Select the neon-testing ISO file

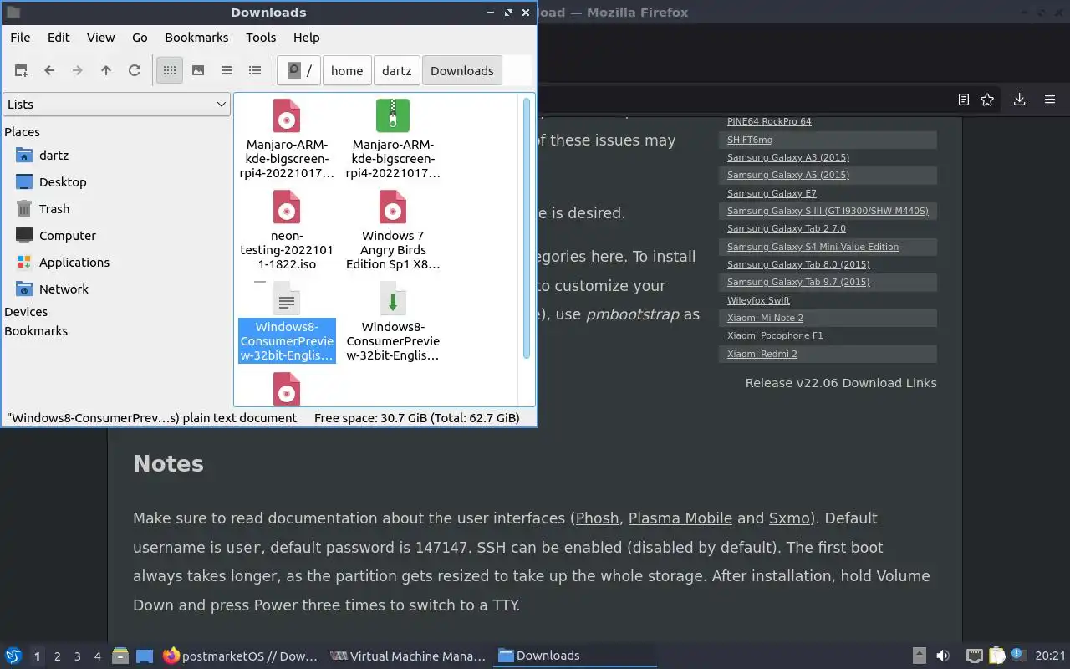coord(287,230)
